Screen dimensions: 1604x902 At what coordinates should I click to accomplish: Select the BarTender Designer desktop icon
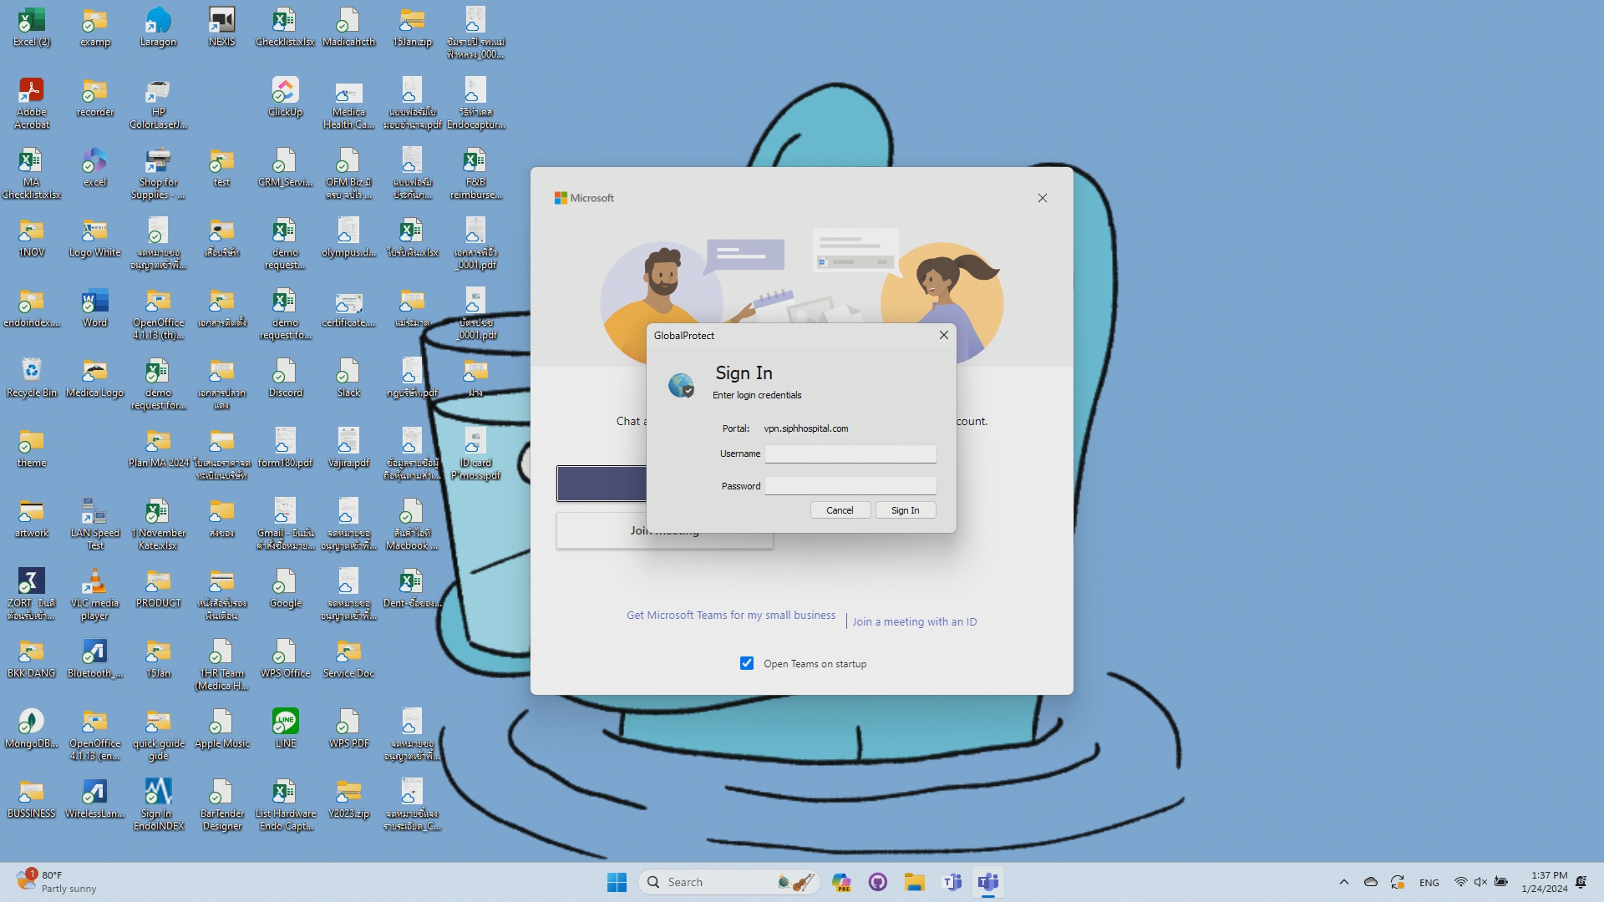(x=221, y=805)
